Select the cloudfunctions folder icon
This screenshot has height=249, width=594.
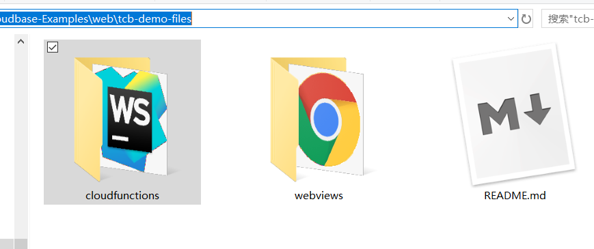120,119
